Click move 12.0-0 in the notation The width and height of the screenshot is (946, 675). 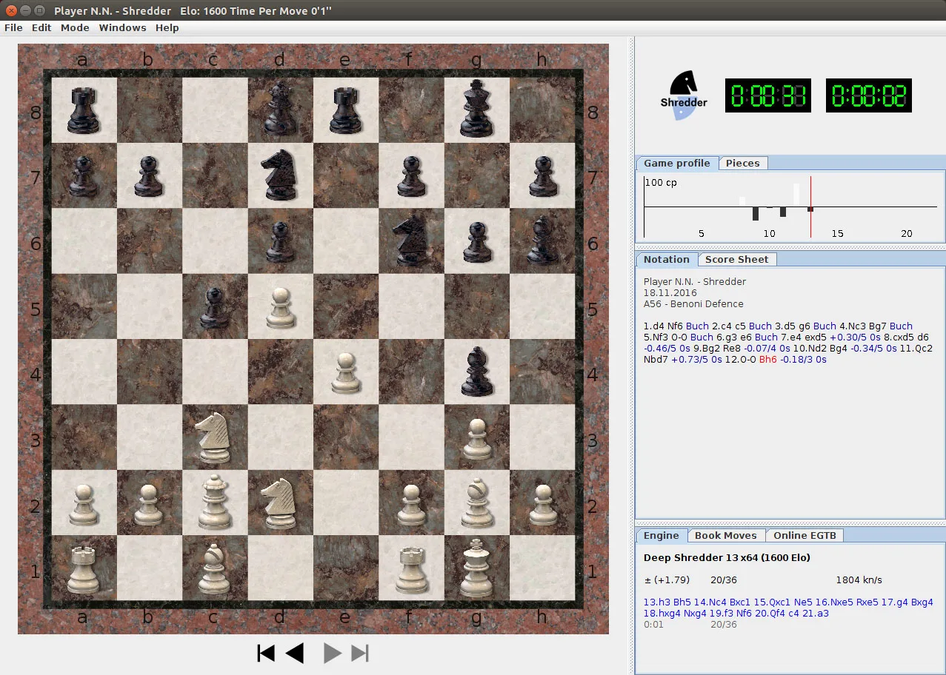click(740, 360)
